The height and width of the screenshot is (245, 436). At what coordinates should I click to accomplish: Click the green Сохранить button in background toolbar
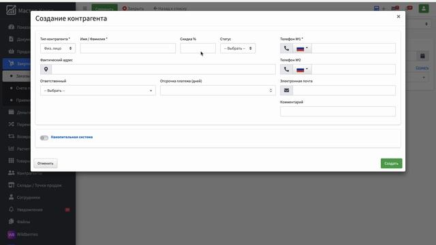click(104, 8)
